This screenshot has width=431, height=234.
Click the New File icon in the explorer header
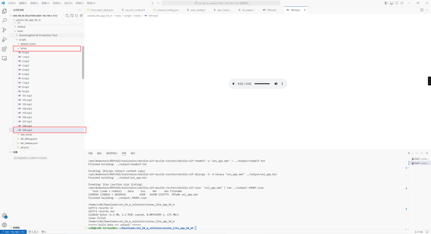pos(67,16)
